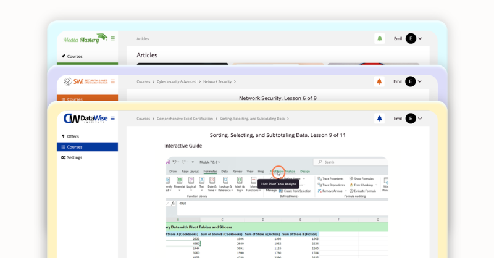
Task: Click the Lookup & Reference icon
Action: coord(225,181)
